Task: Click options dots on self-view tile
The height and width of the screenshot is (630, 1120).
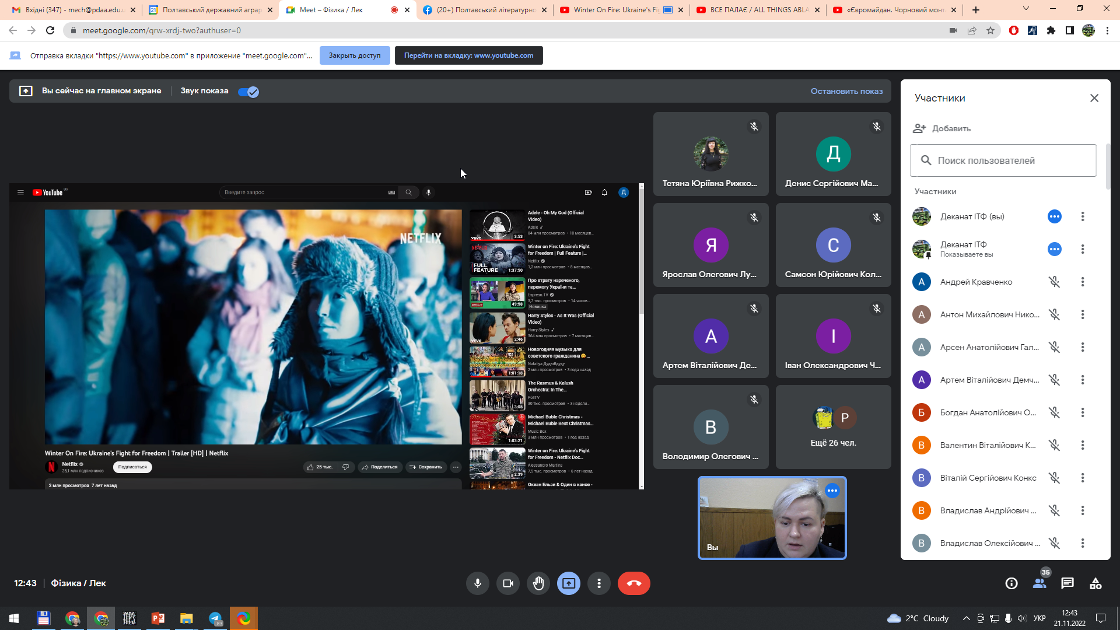Action: click(832, 491)
